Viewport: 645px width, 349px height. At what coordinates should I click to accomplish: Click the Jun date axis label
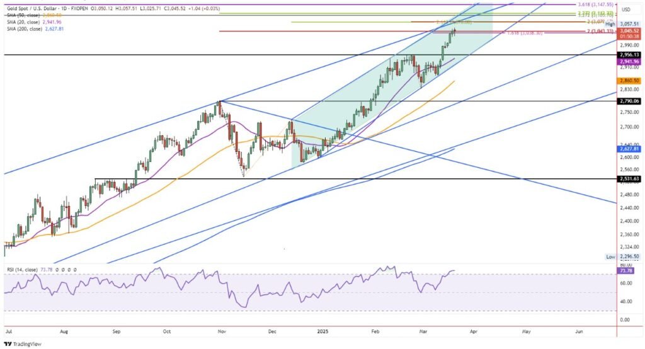[x=579, y=331]
